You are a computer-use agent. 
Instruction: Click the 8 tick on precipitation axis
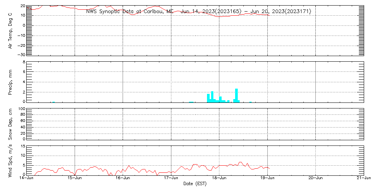24,62
